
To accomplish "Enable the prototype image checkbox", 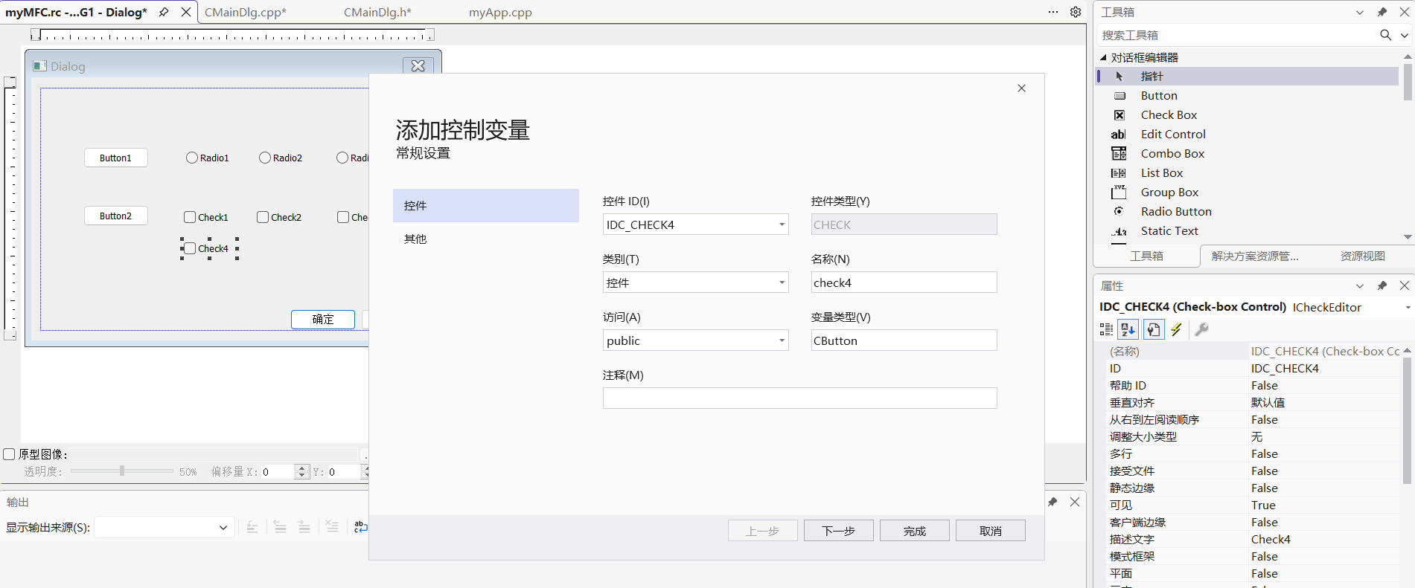I will [x=10, y=454].
